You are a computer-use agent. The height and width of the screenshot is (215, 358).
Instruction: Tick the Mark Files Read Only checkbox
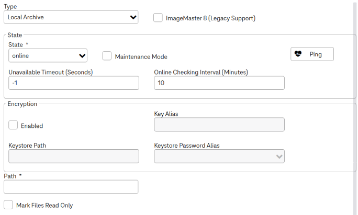point(8,205)
